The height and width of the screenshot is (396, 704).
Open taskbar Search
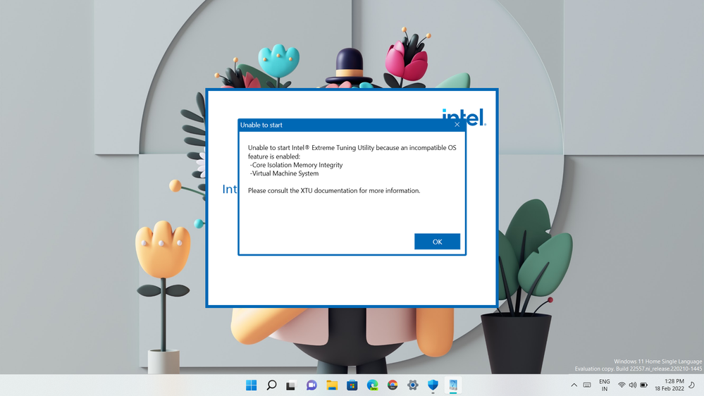point(271,385)
